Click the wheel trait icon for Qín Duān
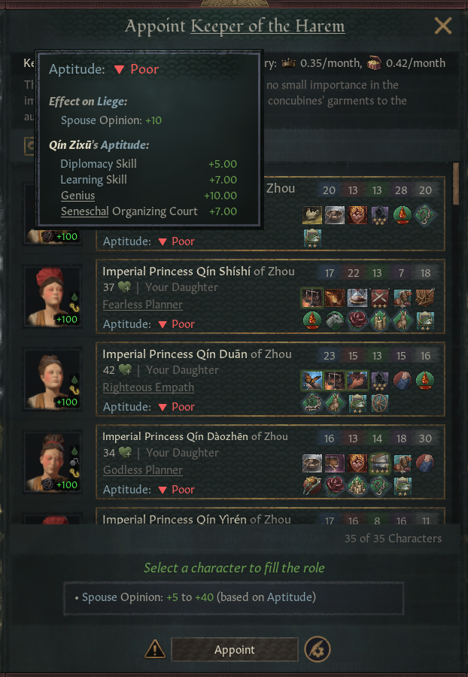 (x=379, y=403)
